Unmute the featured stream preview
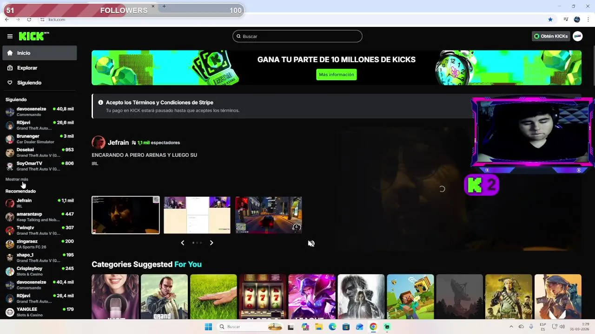Image resolution: width=595 pixels, height=334 pixels. point(311,243)
